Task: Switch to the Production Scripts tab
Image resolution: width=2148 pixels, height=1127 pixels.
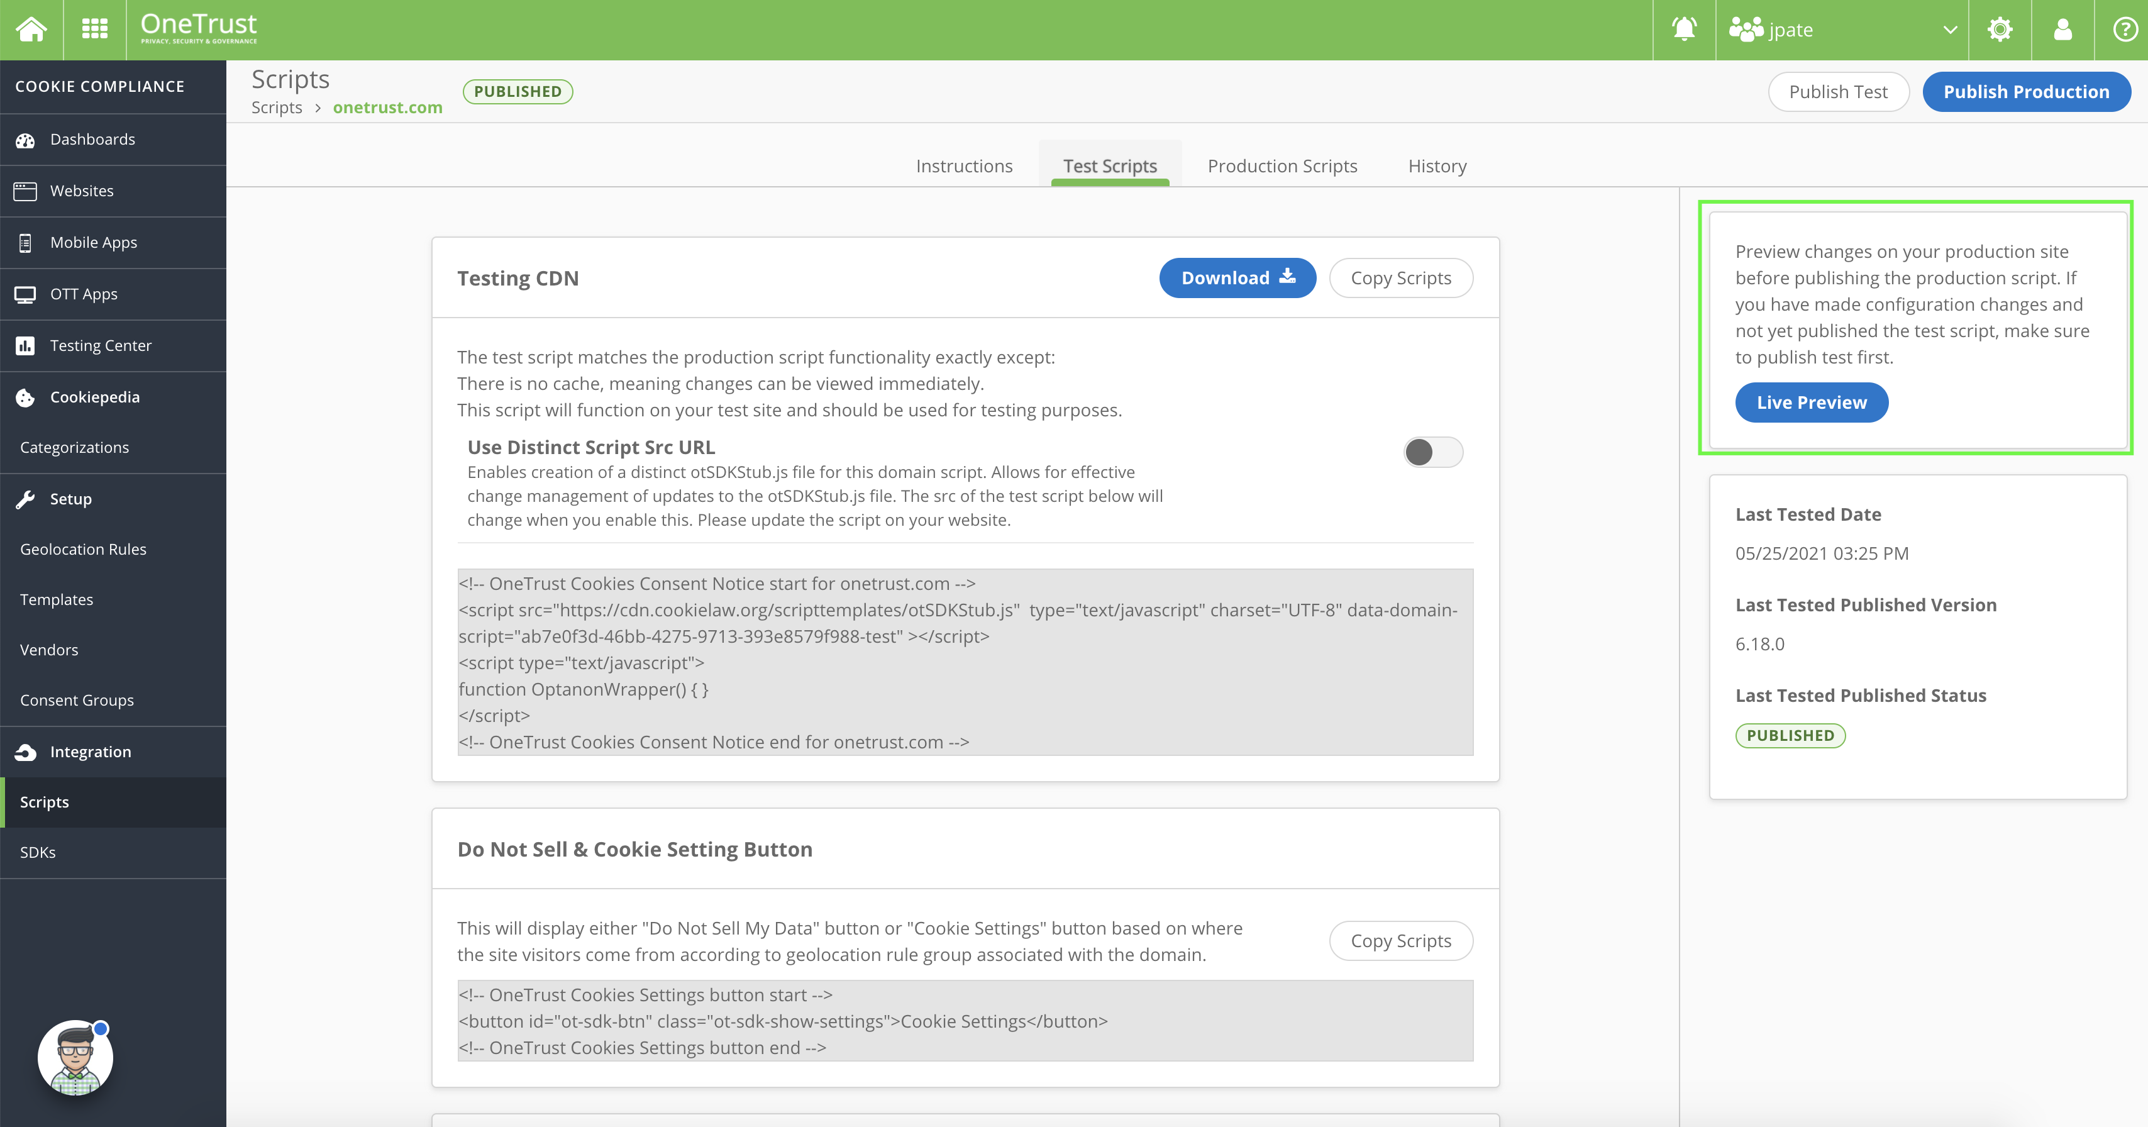Action: click(1282, 166)
